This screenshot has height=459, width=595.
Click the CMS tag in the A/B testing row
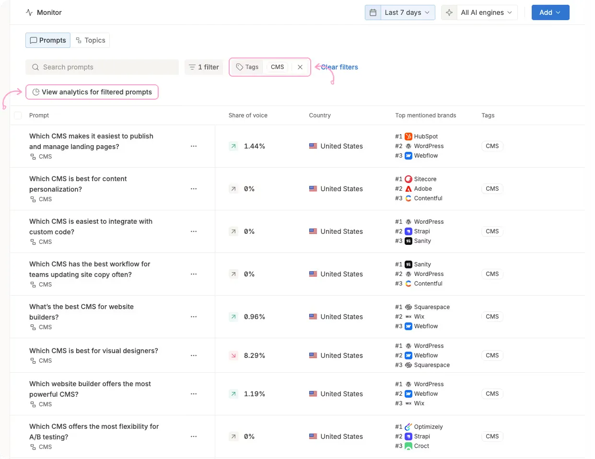coord(492,436)
